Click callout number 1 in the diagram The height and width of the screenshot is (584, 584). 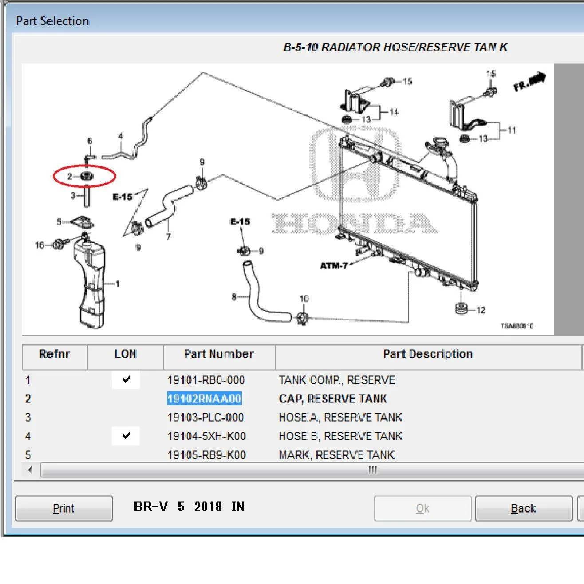[x=117, y=284]
